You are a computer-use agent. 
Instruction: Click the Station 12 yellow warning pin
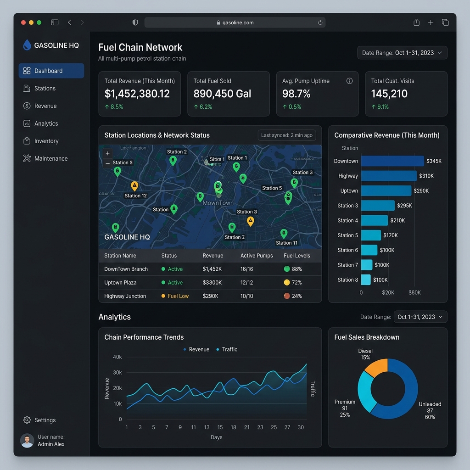pyautogui.click(x=134, y=186)
